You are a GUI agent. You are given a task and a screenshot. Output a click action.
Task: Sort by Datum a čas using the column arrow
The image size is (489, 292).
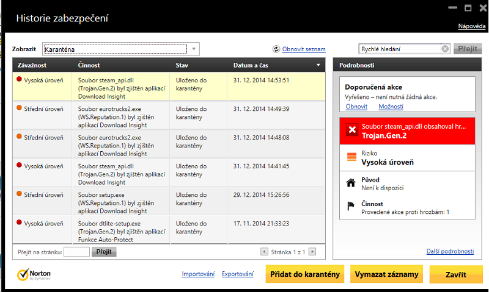coord(318,65)
